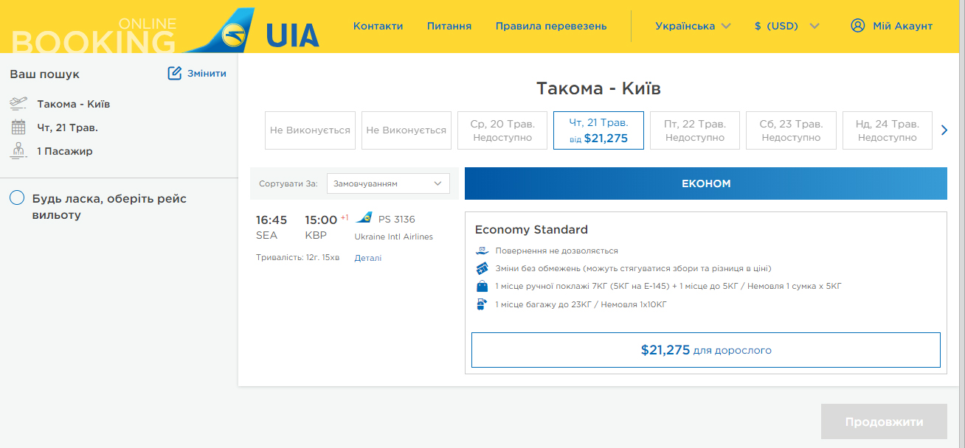Select the Чт, 21 Трав. date tab
The width and height of the screenshot is (965, 448).
[598, 130]
